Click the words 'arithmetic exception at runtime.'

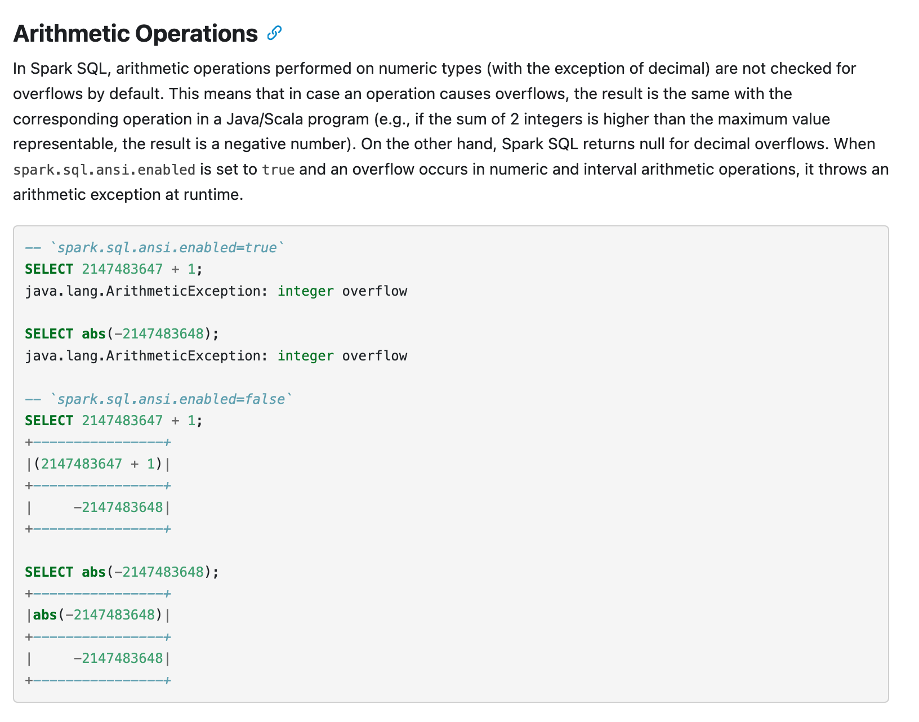pos(128,195)
